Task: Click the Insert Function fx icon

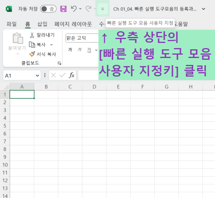Action: (x=72, y=75)
